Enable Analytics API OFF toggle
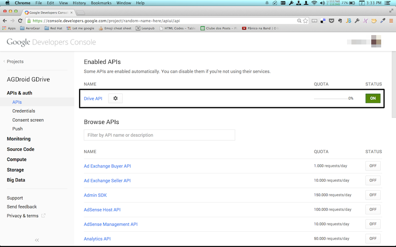 [373, 239]
